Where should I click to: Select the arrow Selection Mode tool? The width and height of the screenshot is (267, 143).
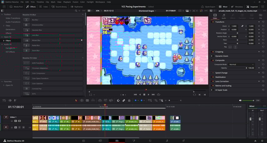click(76, 100)
